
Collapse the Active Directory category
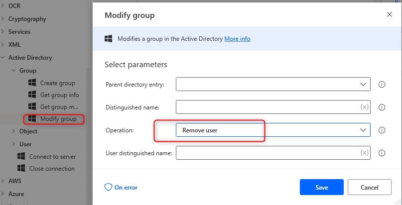(x=3, y=58)
